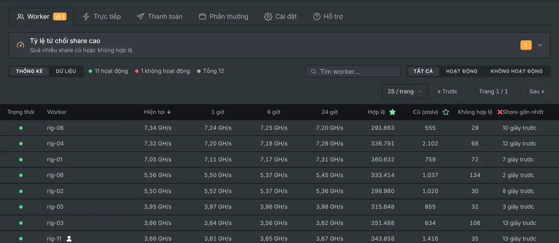This screenshot has height=243, width=559.
Task: Sort by the 6 giờ column header
Action: 274,112
